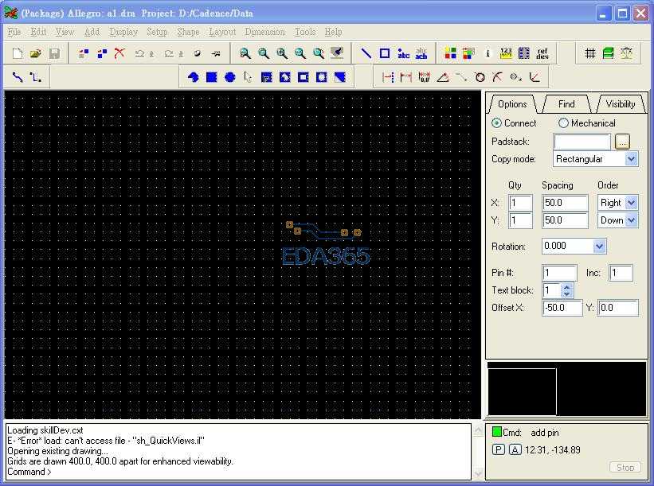Click the Show Element info icon
This screenshot has height=486, width=654.
pos(488,53)
